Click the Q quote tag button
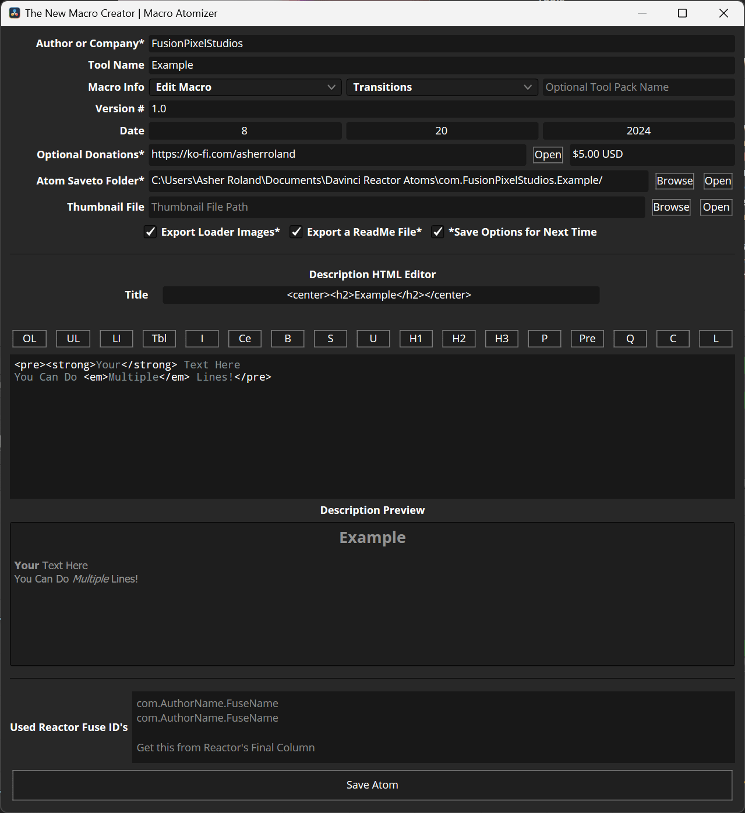The width and height of the screenshot is (745, 813). tap(630, 339)
